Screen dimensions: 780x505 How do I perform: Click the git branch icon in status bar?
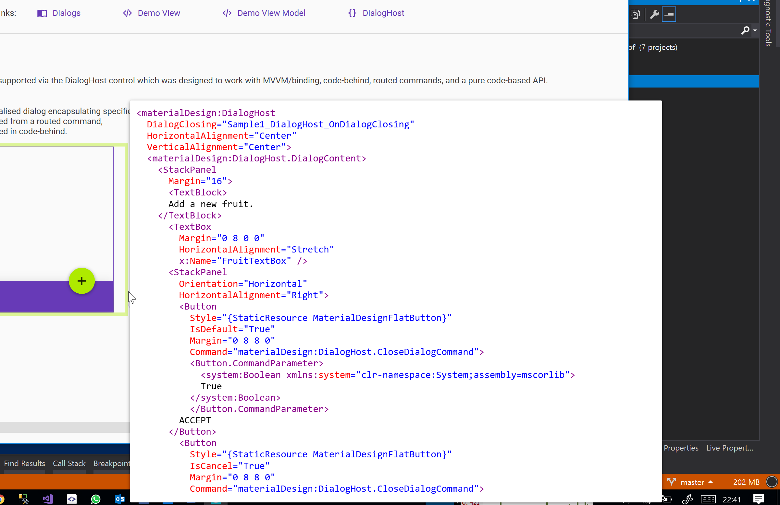[672, 482]
